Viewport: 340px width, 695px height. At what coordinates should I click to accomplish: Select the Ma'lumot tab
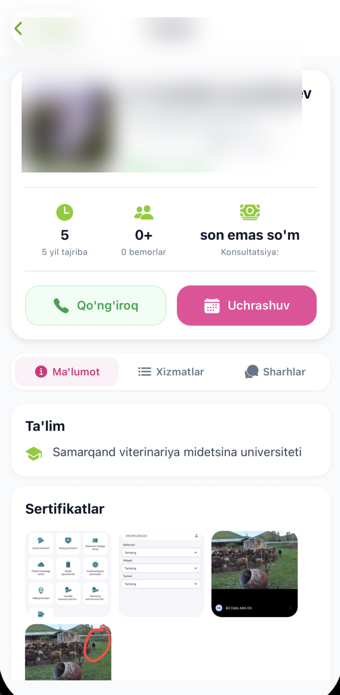pyautogui.click(x=67, y=372)
